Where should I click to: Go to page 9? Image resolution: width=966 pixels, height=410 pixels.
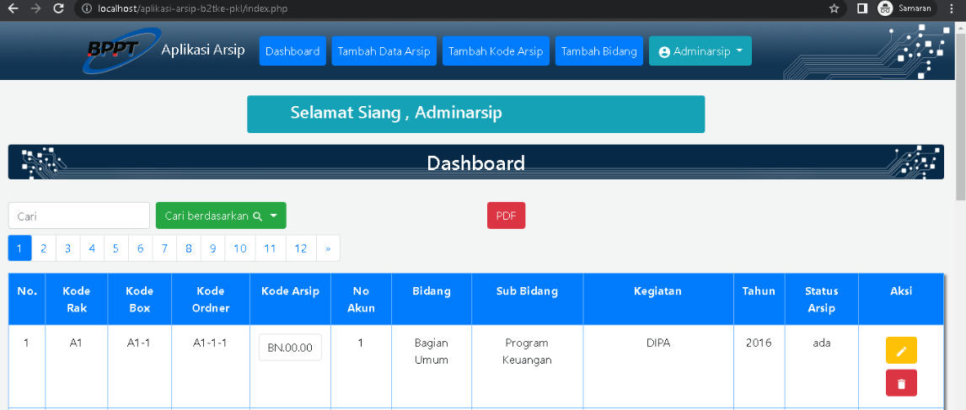pos(212,248)
